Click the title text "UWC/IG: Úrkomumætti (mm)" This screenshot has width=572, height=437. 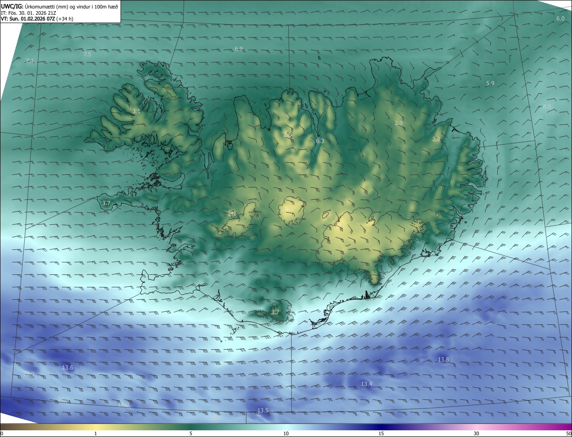tap(34, 6)
